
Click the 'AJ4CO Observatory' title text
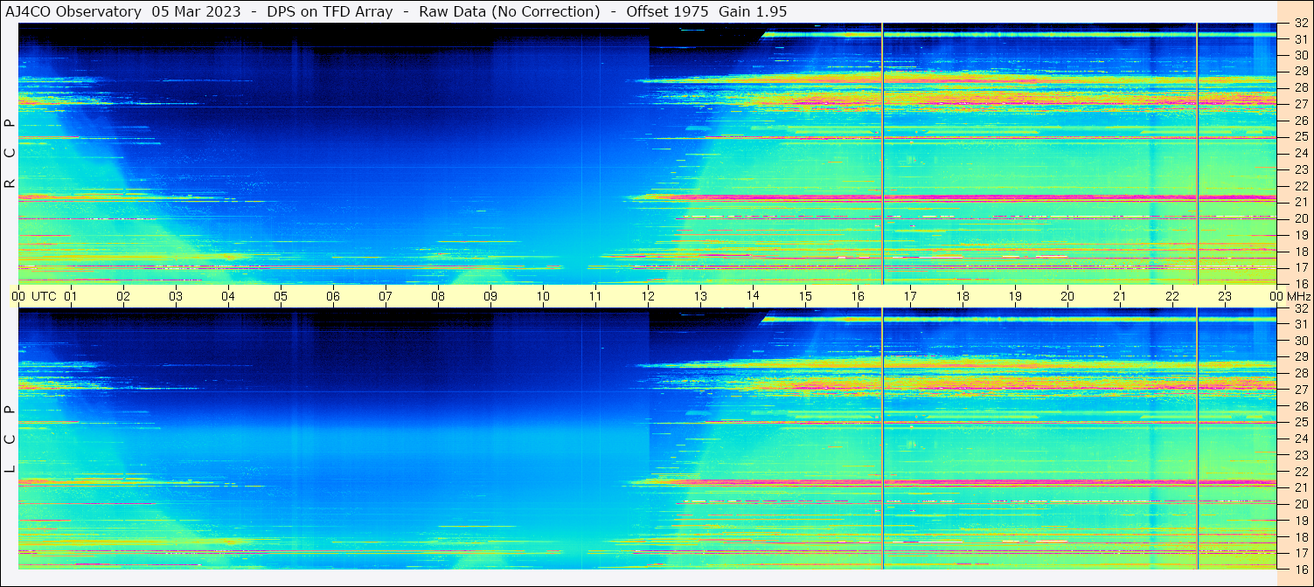[x=73, y=12]
